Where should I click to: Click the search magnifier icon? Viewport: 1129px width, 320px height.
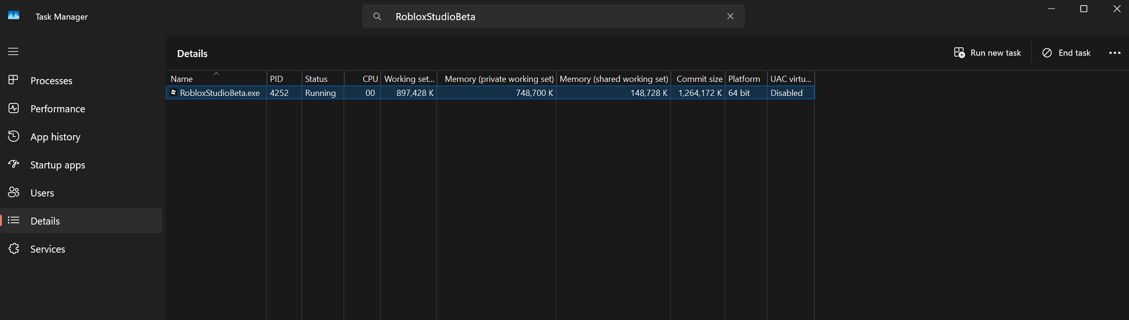coord(377,16)
